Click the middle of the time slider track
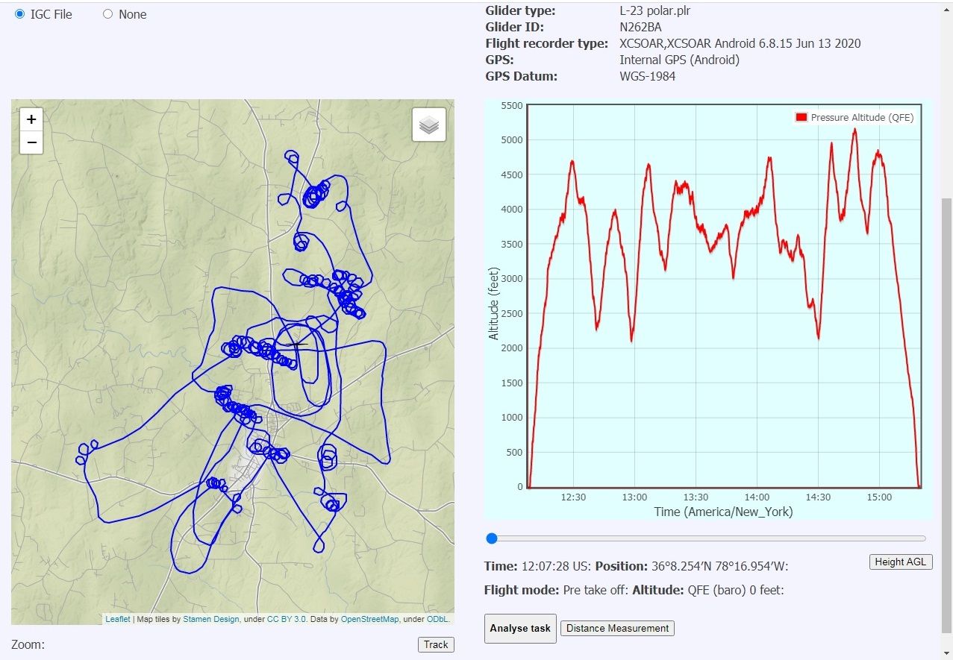The height and width of the screenshot is (660, 953). [707, 538]
